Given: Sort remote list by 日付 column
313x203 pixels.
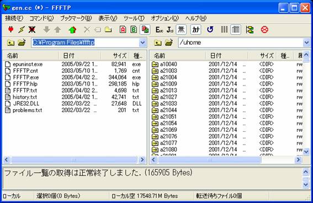Looking at the screenshot, I should (x=227, y=56).
